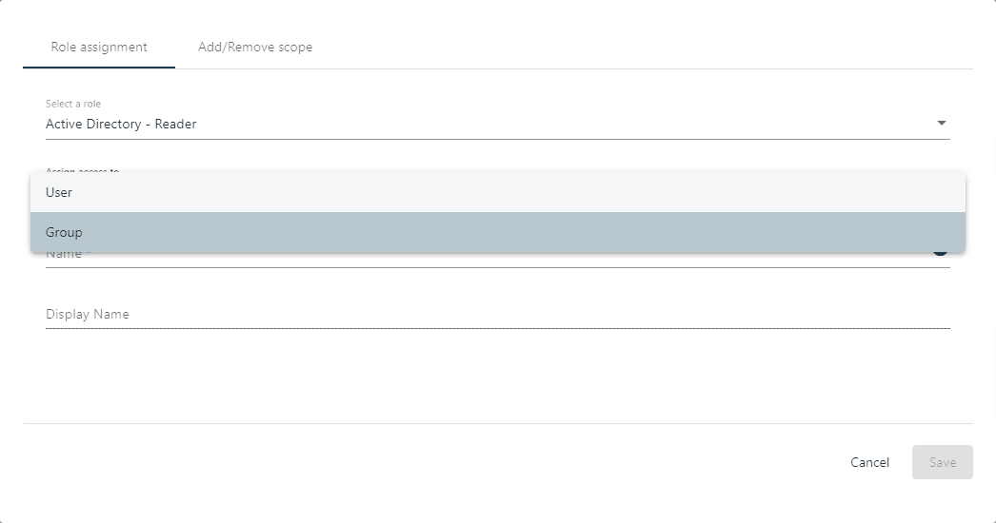This screenshot has height=523, width=996.
Task: Pick the highlighted Group menu entry
Action: (x=64, y=232)
